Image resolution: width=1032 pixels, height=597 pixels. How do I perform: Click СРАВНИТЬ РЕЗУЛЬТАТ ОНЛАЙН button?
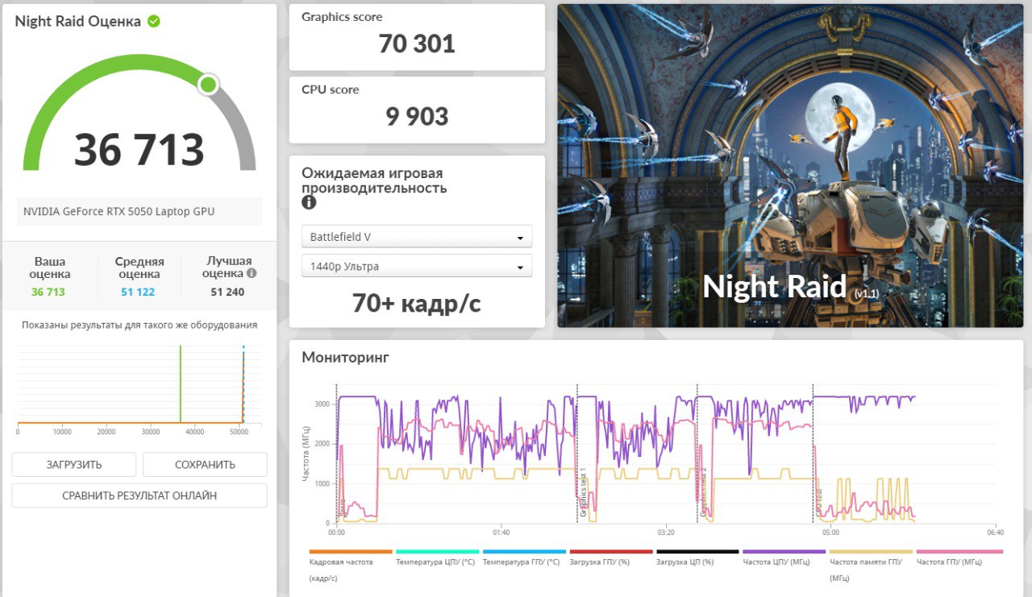pyautogui.click(x=139, y=495)
